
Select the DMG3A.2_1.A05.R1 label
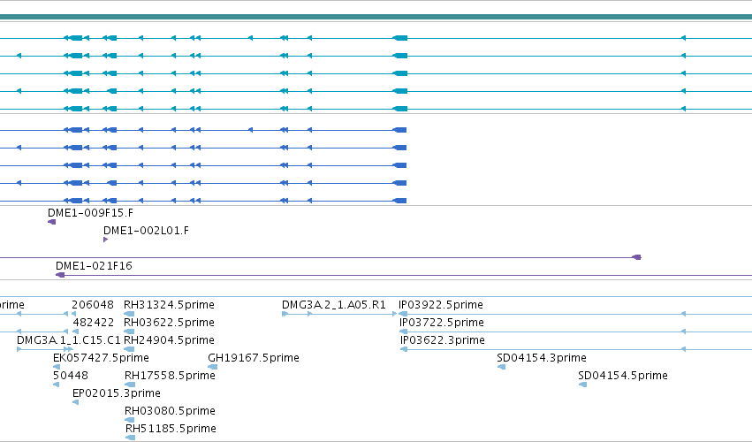pyautogui.click(x=334, y=305)
